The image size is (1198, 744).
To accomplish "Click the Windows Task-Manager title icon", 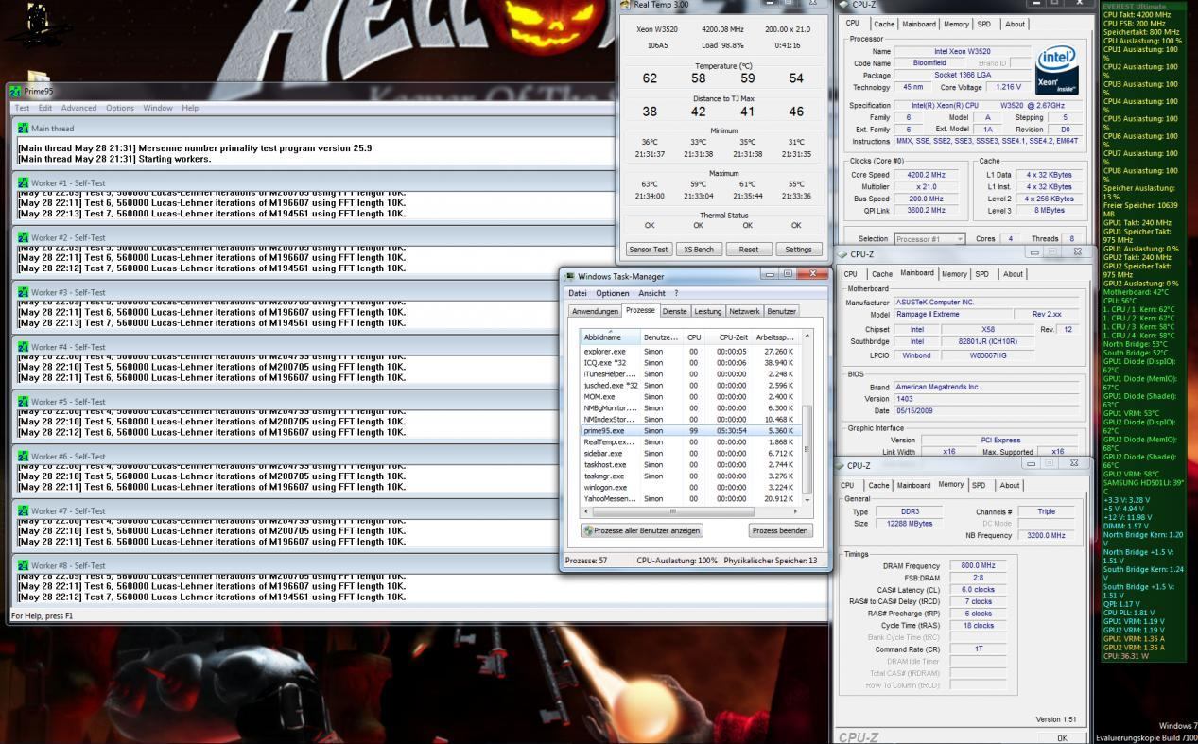I will tap(570, 276).
